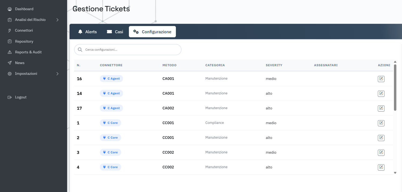Click the Impostazioni gear icon

pyautogui.click(x=10, y=74)
